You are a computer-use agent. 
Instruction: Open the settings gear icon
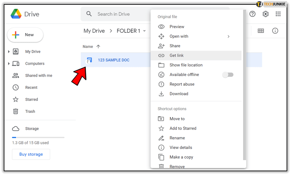point(266,14)
